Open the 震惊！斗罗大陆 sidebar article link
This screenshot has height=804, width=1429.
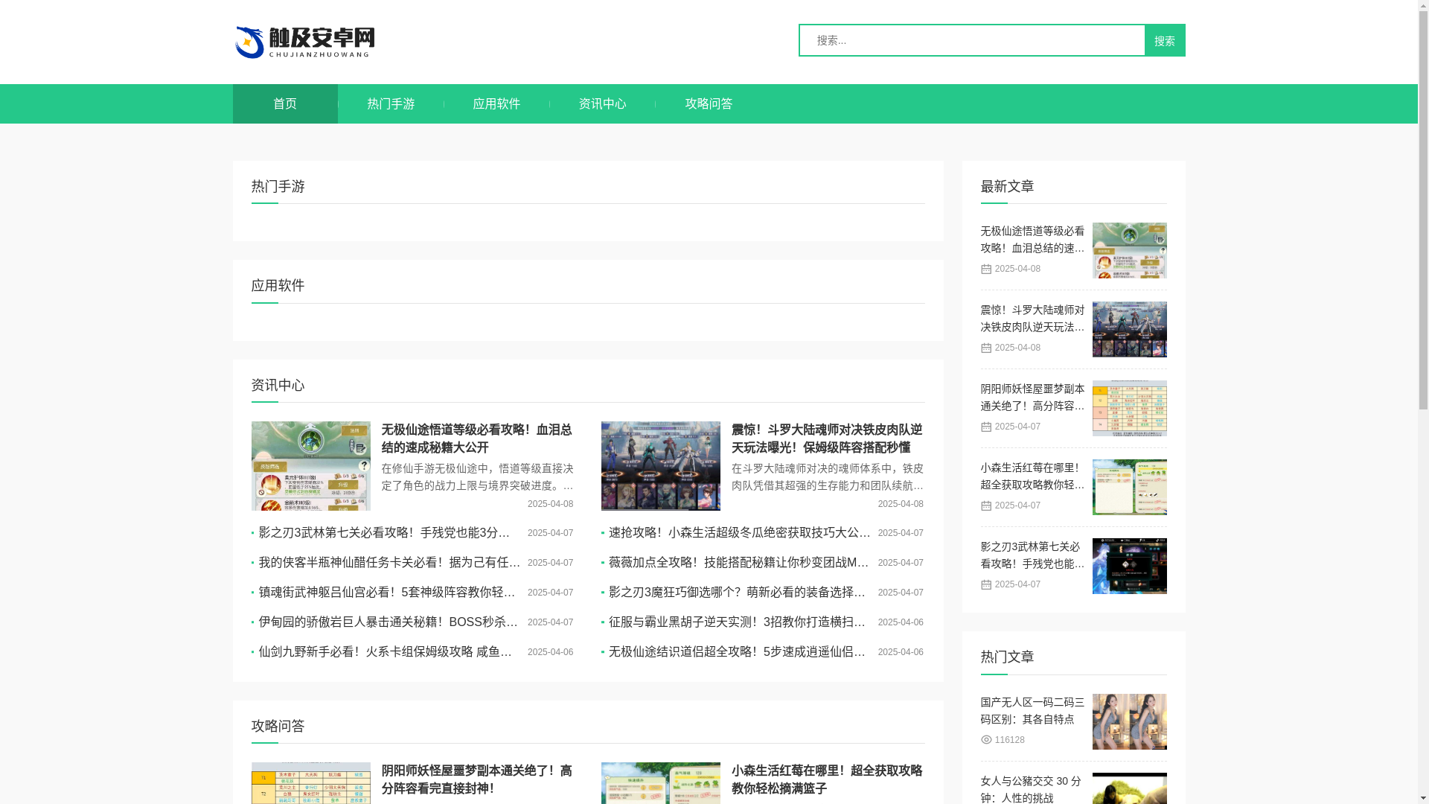pyautogui.click(x=1033, y=319)
